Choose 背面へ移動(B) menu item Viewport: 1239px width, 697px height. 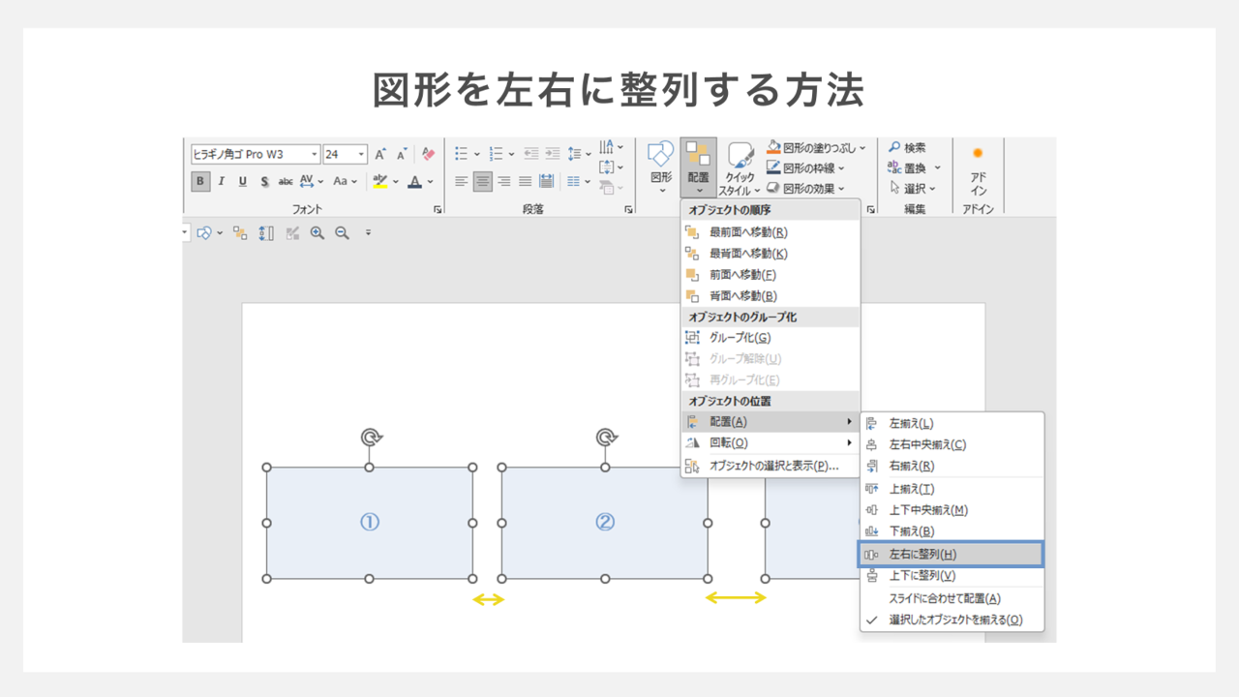pos(771,296)
